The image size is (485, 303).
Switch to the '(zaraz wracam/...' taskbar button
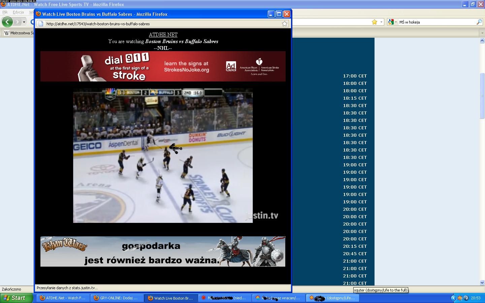pos(279,298)
